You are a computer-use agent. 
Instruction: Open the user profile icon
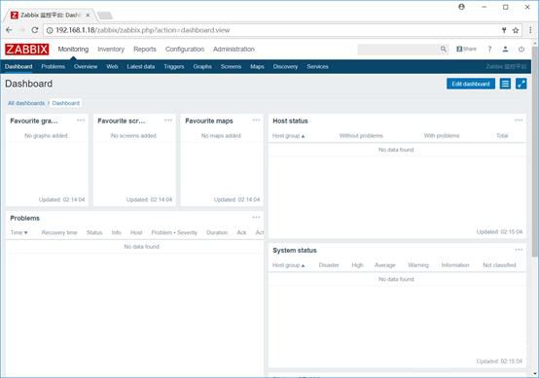505,50
